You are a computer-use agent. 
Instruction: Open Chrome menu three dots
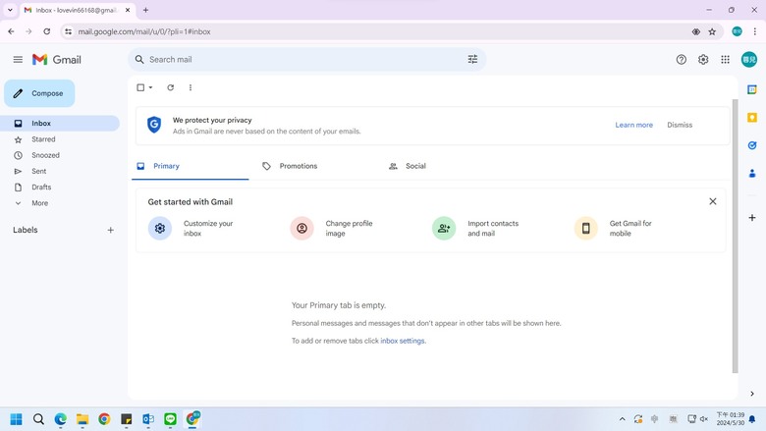pos(755,31)
